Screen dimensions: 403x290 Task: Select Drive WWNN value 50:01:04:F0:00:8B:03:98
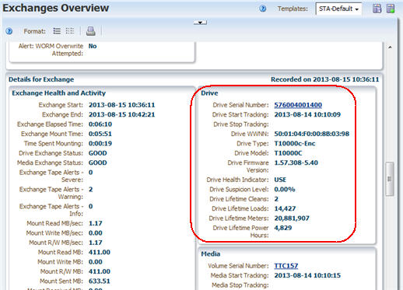point(312,134)
